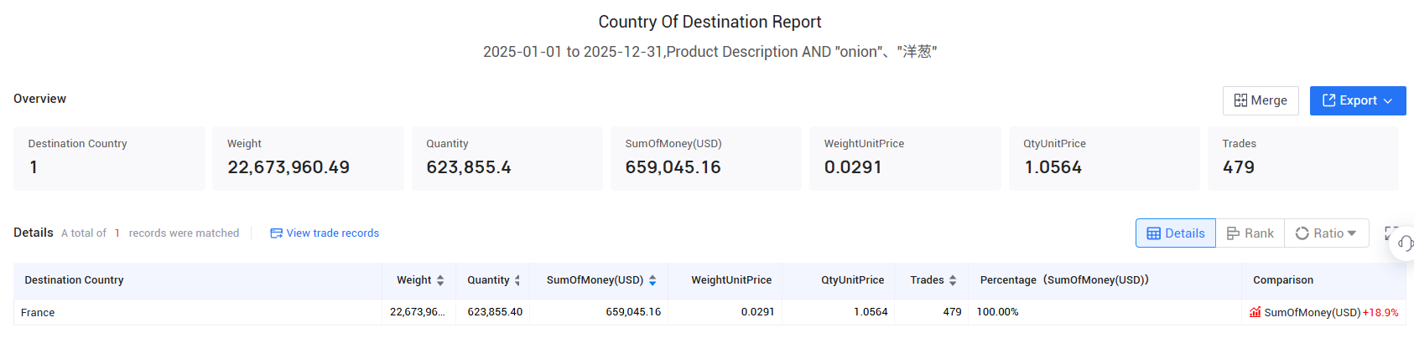Click the SumOfMoney(USD) overview card
The image size is (1414, 338).
click(706, 158)
